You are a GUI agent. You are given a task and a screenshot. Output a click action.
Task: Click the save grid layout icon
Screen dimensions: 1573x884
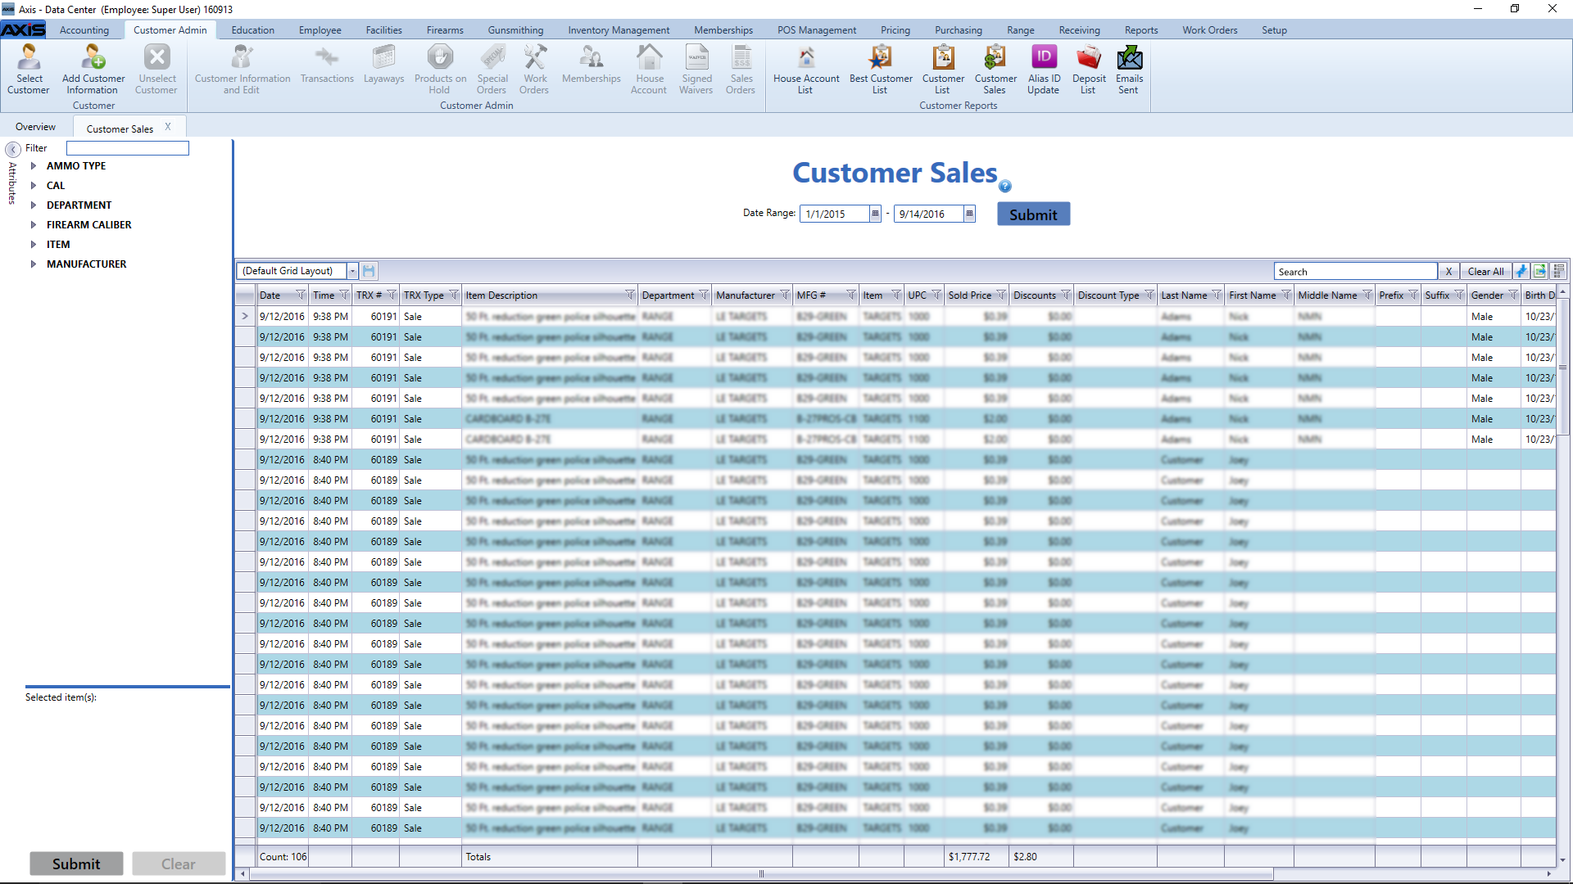369,271
